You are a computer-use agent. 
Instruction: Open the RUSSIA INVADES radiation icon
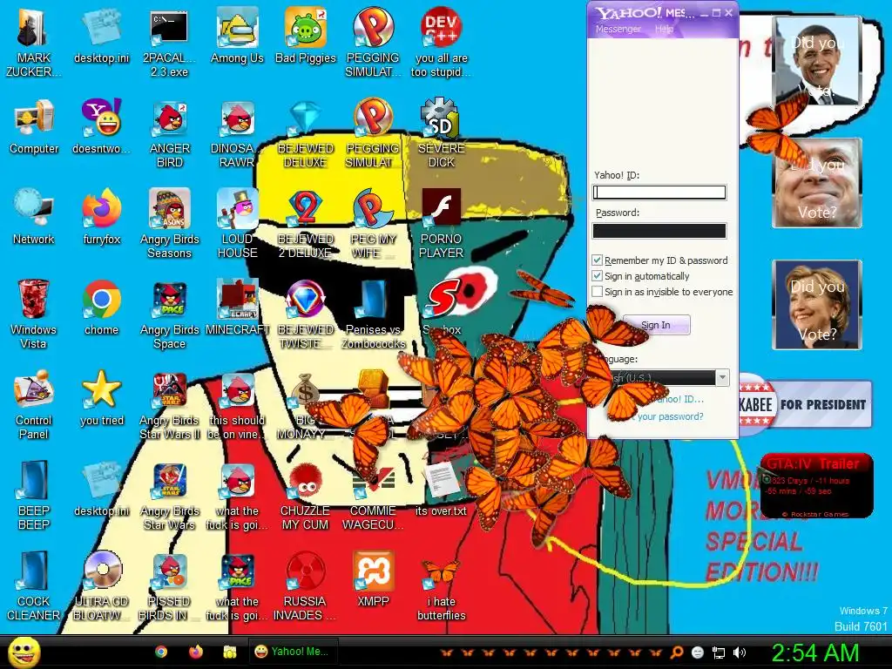point(305,586)
